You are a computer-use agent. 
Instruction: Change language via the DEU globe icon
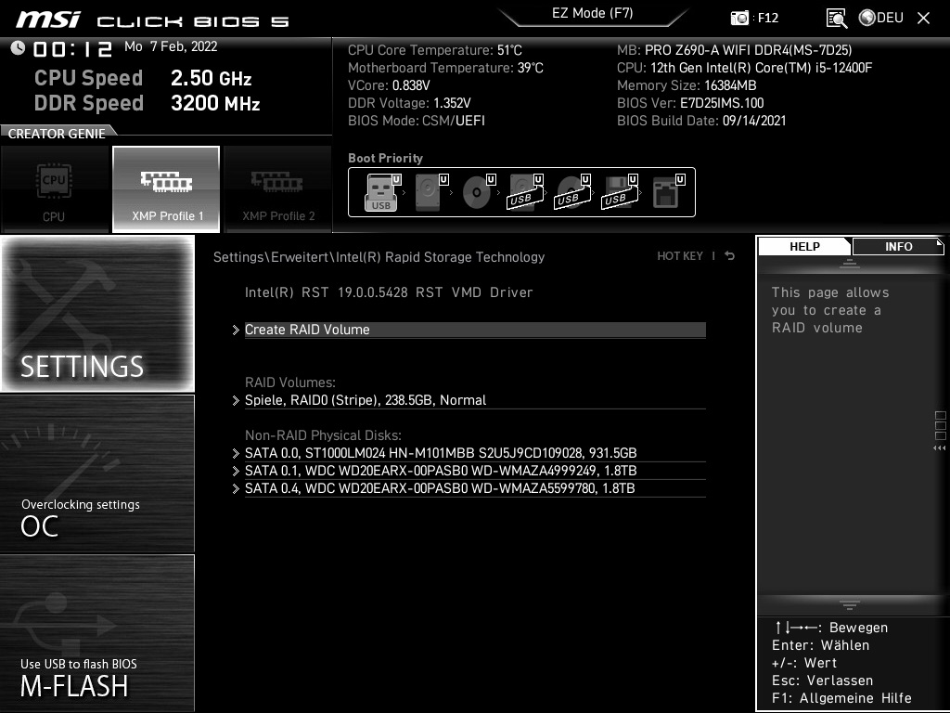(881, 18)
